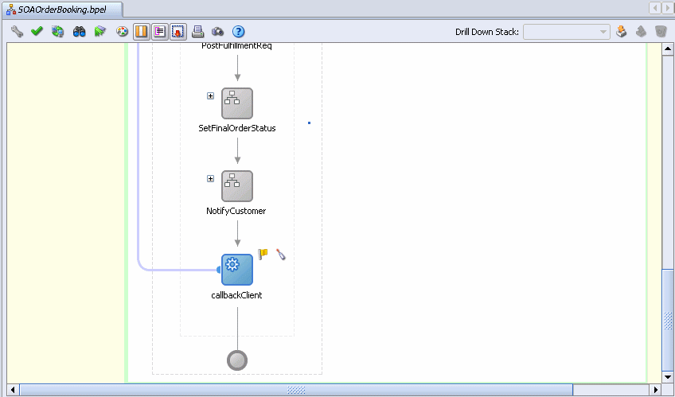Viewport: 675px width, 397px height.
Task: Click the wrench icon in the toolbar
Action: [x=17, y=31]
